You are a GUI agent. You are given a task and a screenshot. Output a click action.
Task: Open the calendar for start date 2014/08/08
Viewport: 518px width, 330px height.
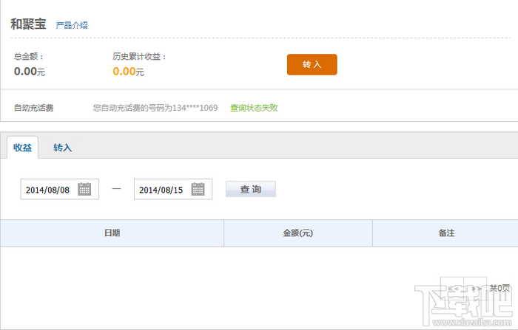(x=84, y=189)
